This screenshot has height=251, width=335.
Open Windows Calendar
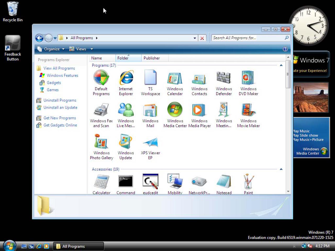175,83
